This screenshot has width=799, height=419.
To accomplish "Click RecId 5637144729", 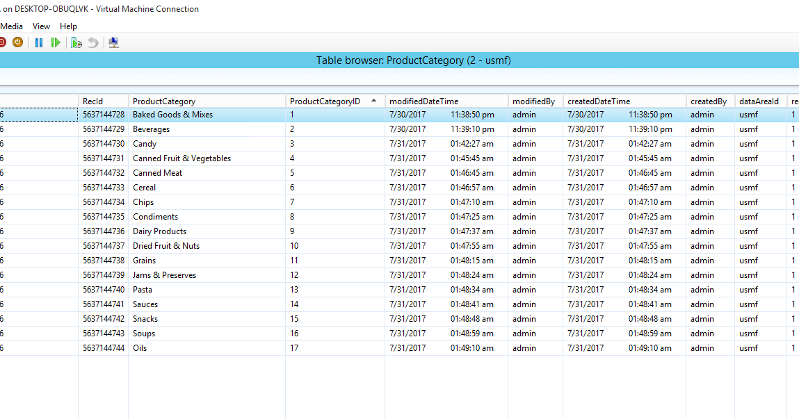I will (x=104, y=129).
